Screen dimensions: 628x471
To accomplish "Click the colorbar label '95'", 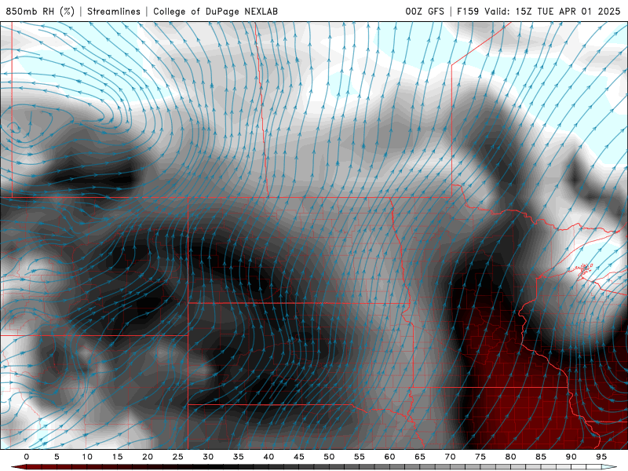I will 601,457.
